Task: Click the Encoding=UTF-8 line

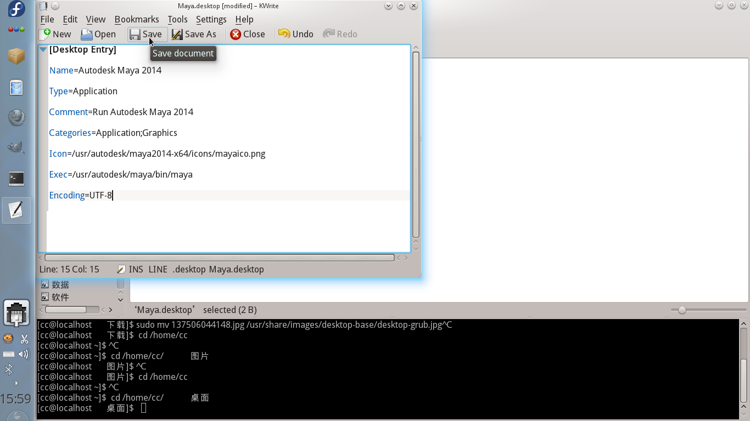Action: coord(81,195)
